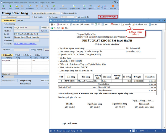Select the 1. Hàng tiền tab
The height and width of the screenshot is (133, 166).
[7, 55]
